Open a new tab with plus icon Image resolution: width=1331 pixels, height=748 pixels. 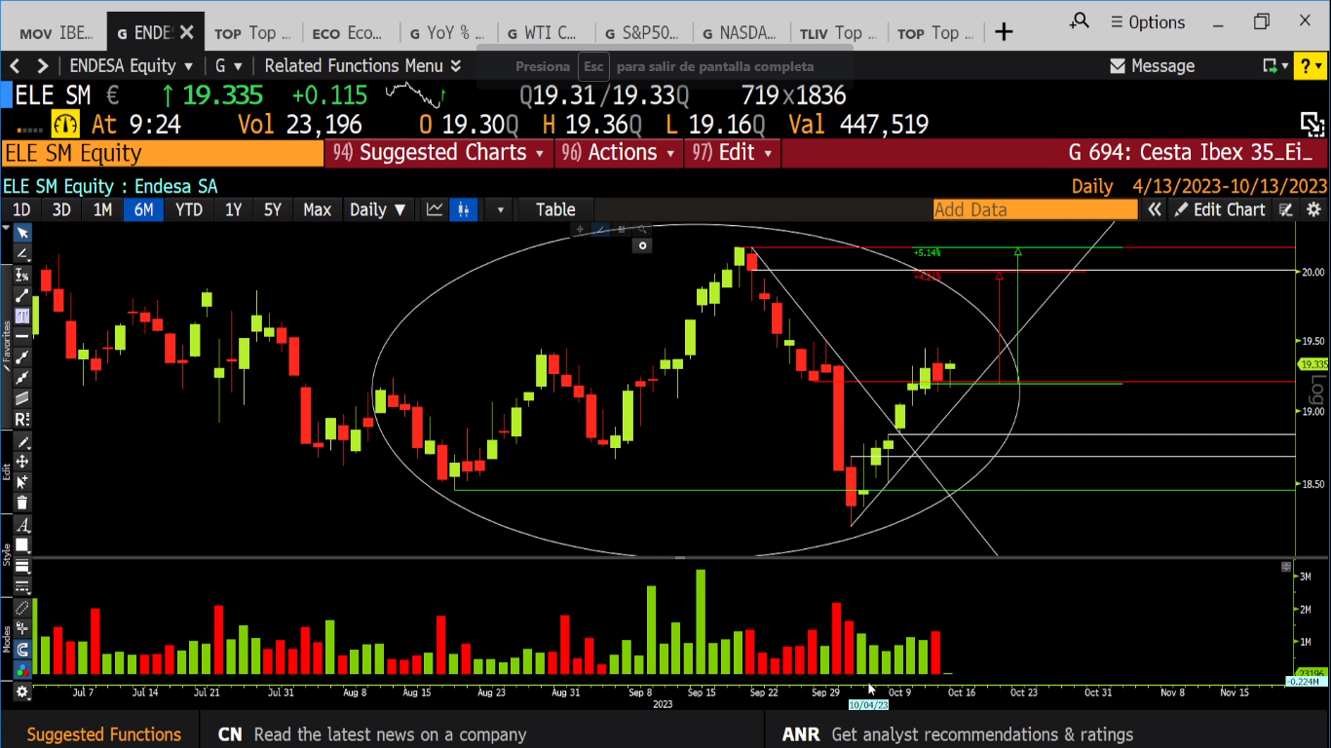pos(1004,32)
